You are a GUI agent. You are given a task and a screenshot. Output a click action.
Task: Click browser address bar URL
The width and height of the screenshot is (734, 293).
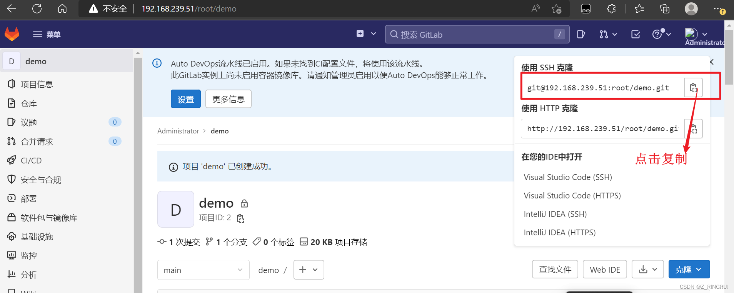189,8
